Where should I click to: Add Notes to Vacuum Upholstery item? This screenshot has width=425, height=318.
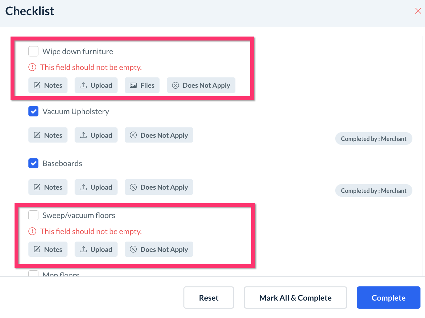(x=48, y=135)
